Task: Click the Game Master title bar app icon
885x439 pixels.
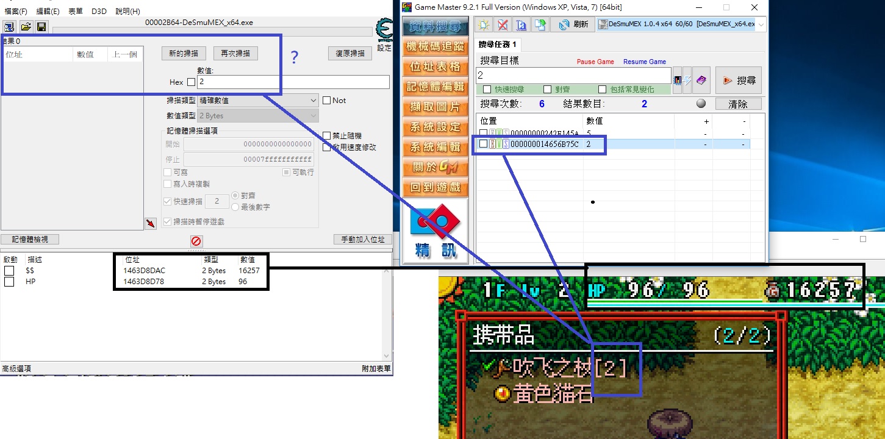Action: click(406, 7)
